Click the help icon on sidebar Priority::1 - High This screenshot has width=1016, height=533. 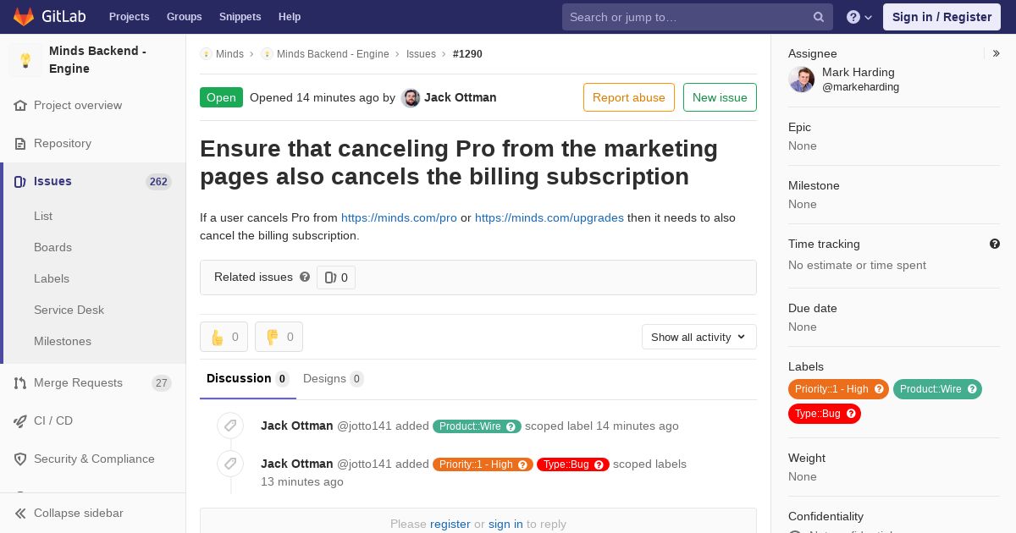879,389
